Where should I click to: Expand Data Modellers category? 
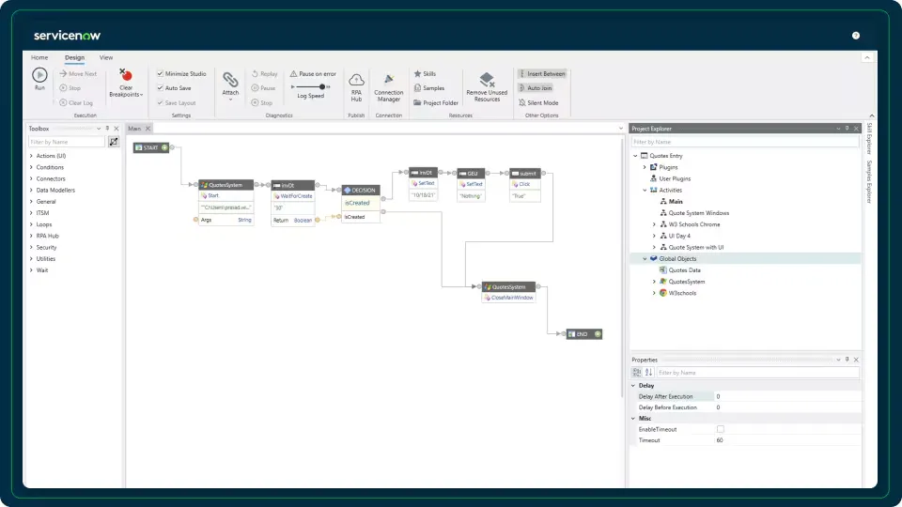pyautogui.click(x=31, y=191)
